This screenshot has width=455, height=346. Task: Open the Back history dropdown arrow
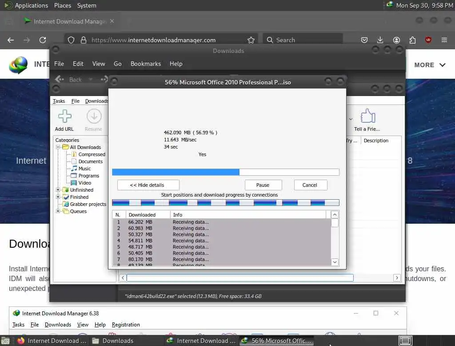[x=91, y=79]
